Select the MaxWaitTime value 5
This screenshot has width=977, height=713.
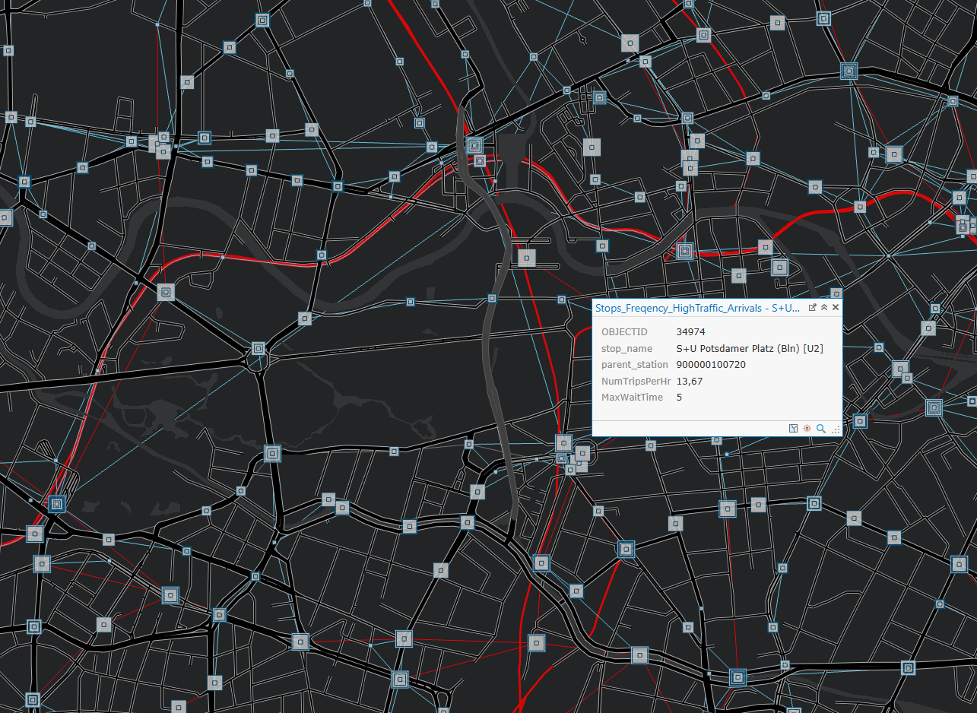pyautogui.click(x=679, y=398)
